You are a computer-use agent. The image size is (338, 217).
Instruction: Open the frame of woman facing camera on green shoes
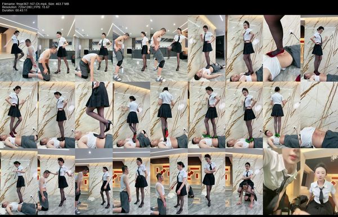[244, 115]
